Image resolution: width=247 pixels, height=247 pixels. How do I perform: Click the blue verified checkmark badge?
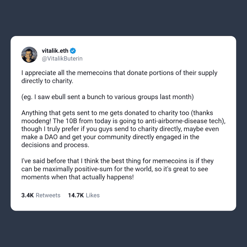click(x=73, y=50)
